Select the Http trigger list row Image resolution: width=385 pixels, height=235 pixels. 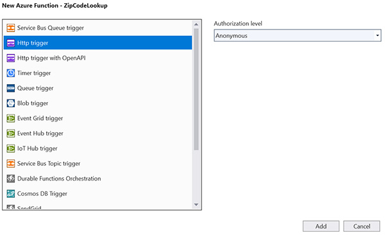click(x=98, y=43)
